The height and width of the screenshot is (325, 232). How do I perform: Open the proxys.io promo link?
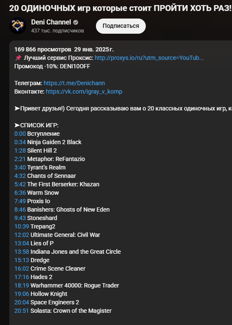[x=149, y=58]
